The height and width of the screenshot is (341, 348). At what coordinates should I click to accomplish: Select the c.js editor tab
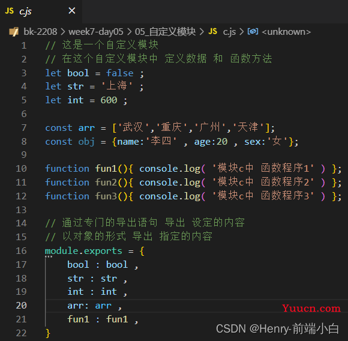(x=41, y=11)
